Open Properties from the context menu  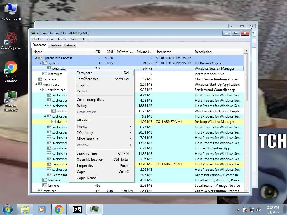pos(101,166)
